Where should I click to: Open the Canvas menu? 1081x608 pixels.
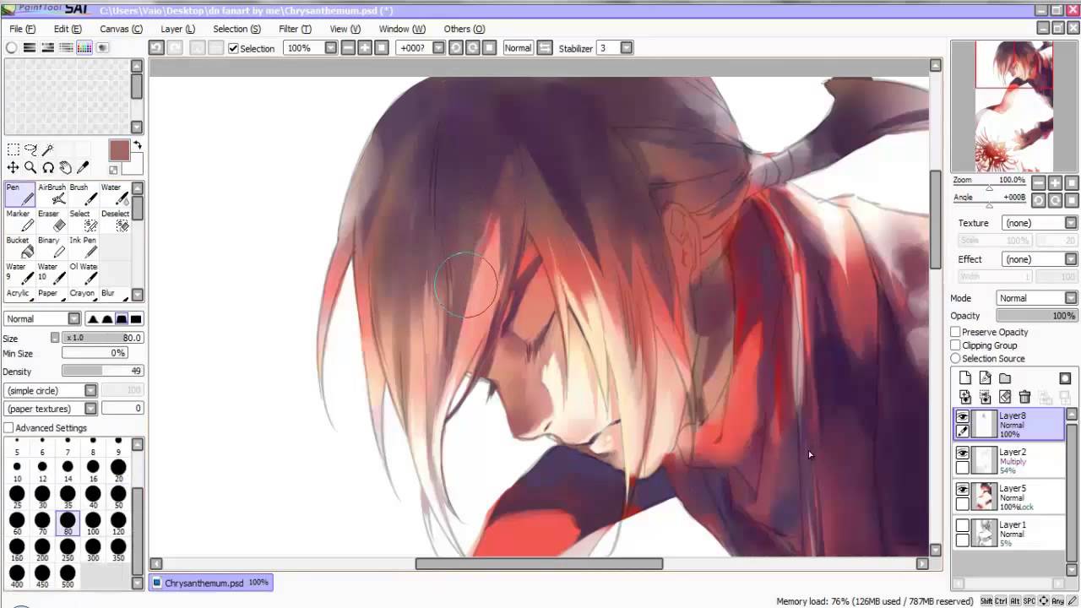121,29
